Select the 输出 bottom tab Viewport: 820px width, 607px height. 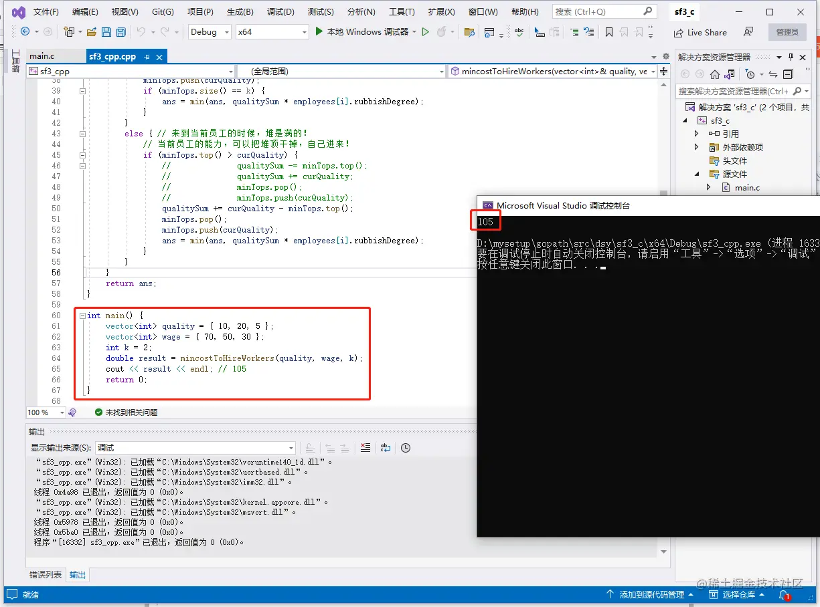pyautogui.click(x=78, y=574)
